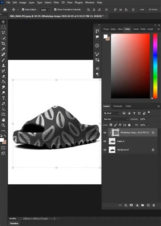This screenshot has width=161, height=226.
Task: Hide the Layer 1 layer
Action: click(x=105, y=141)
